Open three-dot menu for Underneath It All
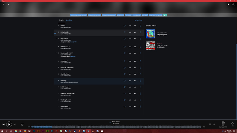 140,53
